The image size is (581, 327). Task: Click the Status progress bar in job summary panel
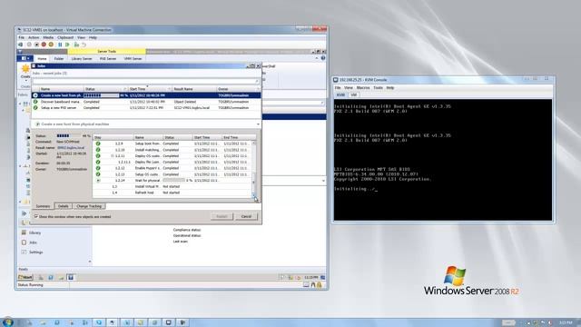tap(68, 135)
